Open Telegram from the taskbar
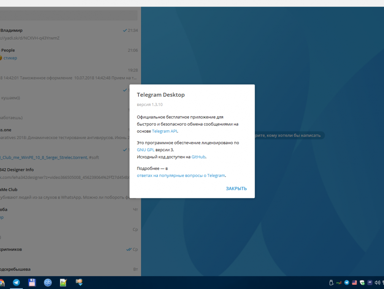Viewport: 384px width, 289px height. [16, 283]
